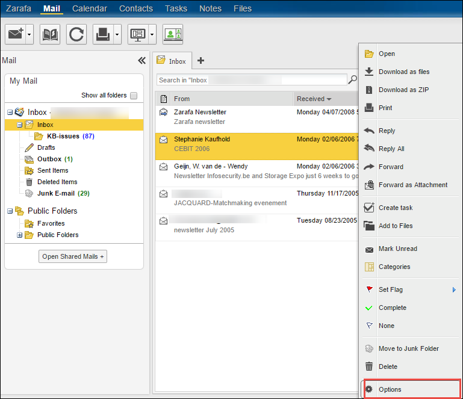Choose Open from the context menu

411,54
